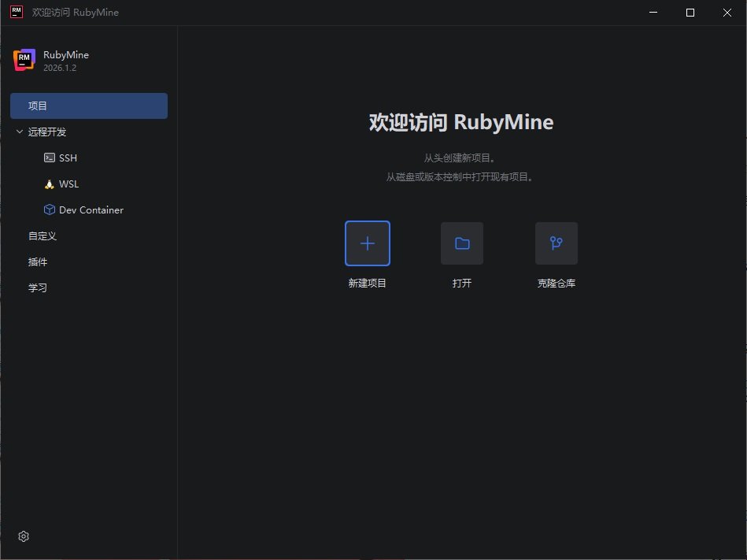Viewport: 747px width, 560px height.
Task: Collapse the 远程开发 section chevron
Action: [x=20, y=132]
